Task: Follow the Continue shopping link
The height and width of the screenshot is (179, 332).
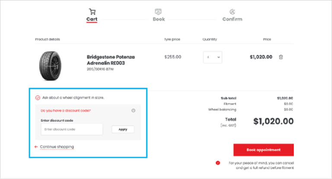Action: tap(57, 147)
